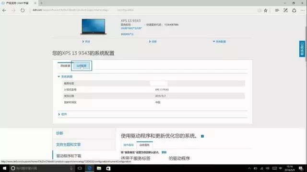
Task: Add page to favorites star icon
Action: pyautogui.click(x=265, y=11)
